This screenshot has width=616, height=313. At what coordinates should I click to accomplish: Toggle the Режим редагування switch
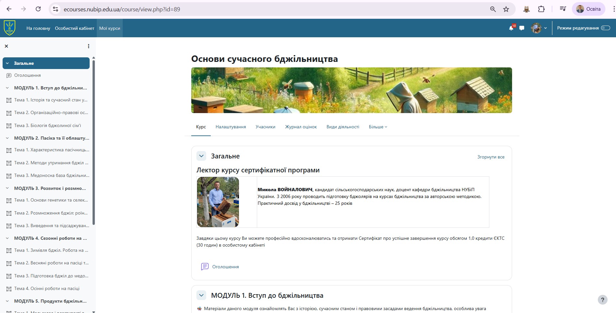(x=606, y=28)
